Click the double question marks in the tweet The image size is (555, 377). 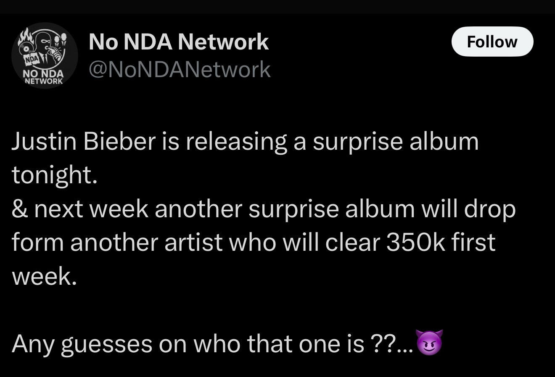(381, 344)
